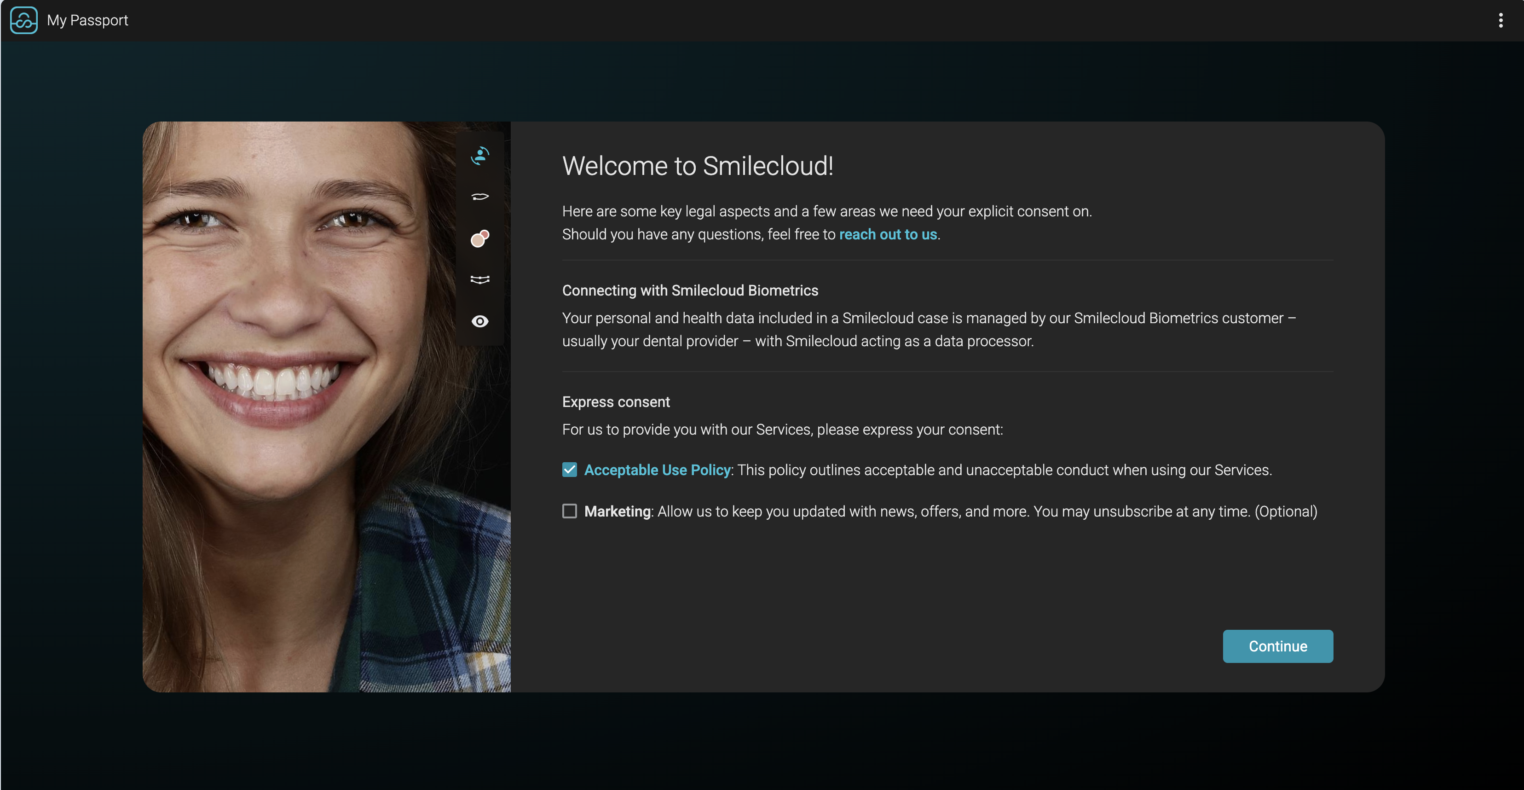Click the 'Welcome to Smilecloud!' heading

pyautogui.click(x=698, y=166)
